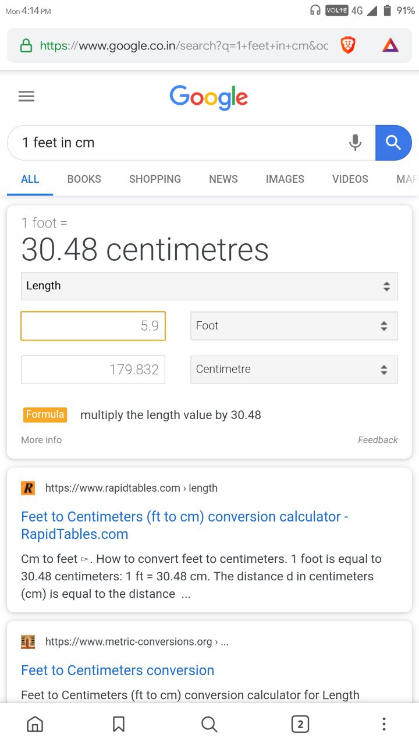Tap the Google logo
Viewport: 419px width, 745px height.
click(x=209, y=97)
